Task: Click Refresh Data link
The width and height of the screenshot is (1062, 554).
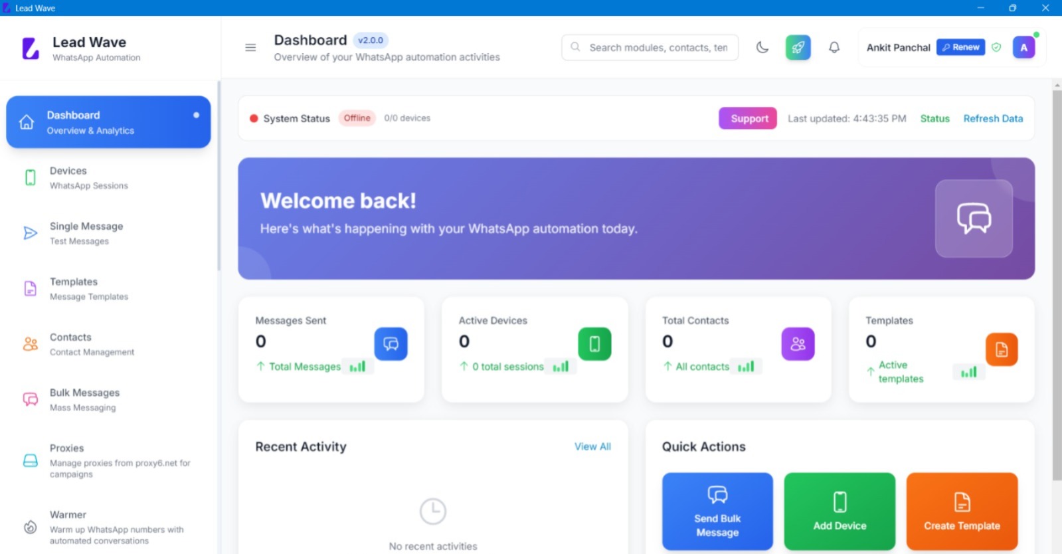Action: click(x=993, y=118)
